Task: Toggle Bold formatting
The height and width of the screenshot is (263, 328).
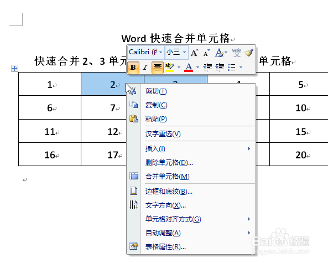Action: coord(133,68)
